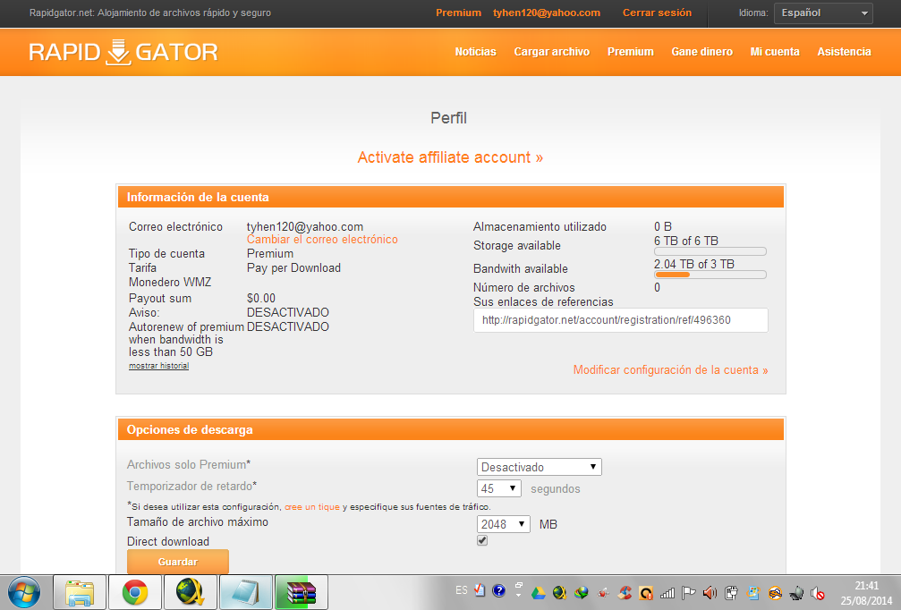
Task: Click the speaker volume tray icon
Action: tap(710, 592)
